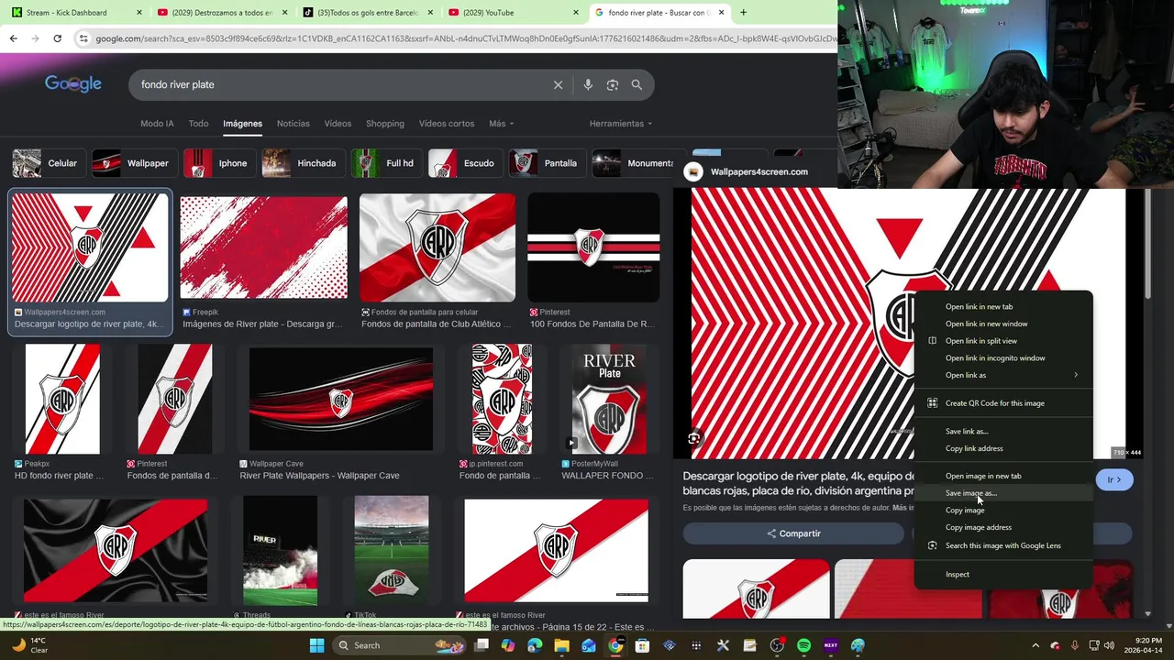
Task: Submit search with the magnifier icon
Action: coord(637,84)
